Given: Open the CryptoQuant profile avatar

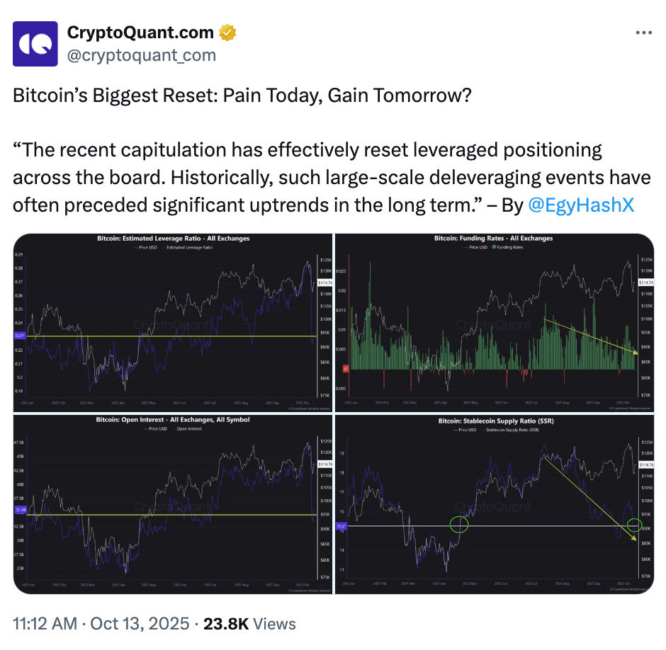Looking at the screenshot, I should coord(35,42).
